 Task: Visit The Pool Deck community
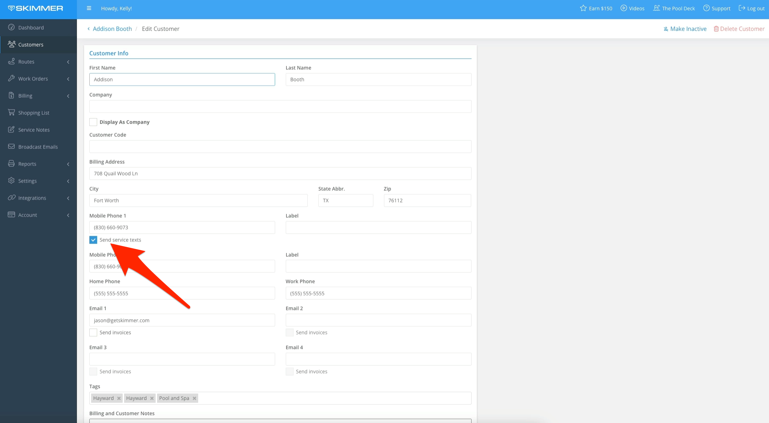point(674,8)
